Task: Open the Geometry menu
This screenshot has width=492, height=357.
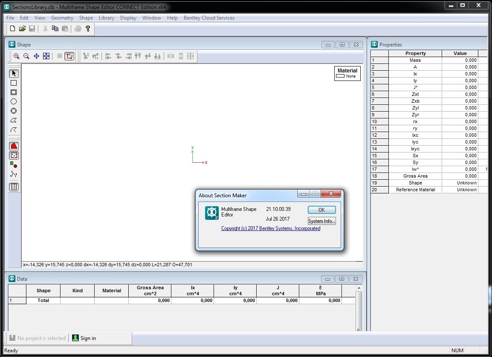Action: pyautogui.click(x=62, y=18)
